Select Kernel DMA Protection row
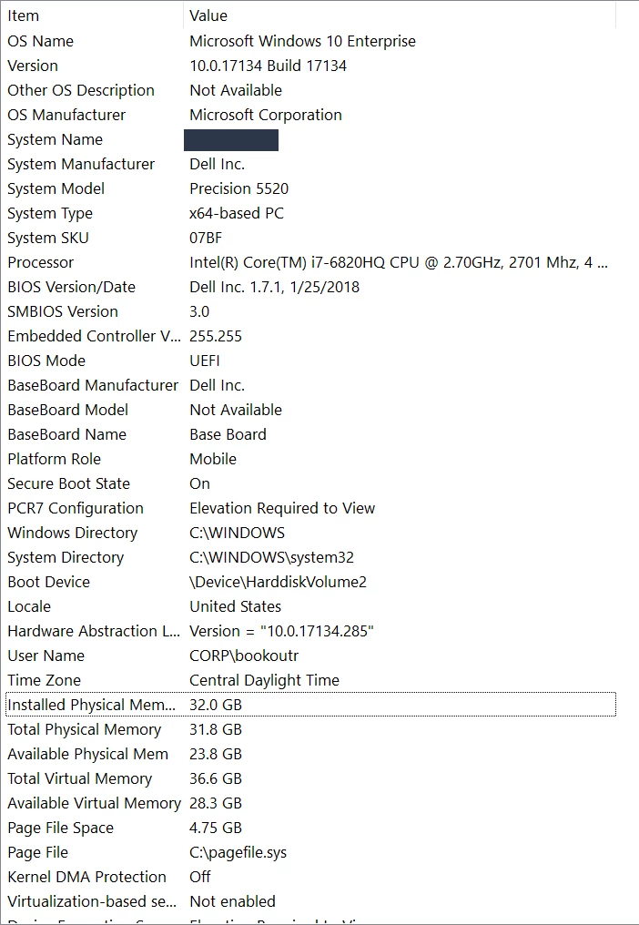 coord(311,878)
